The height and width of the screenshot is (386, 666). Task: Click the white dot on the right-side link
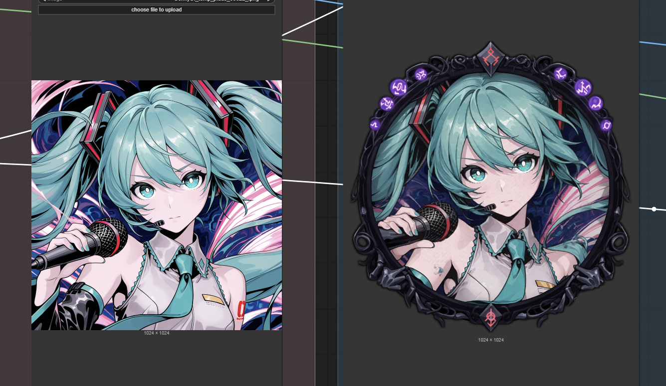pyautogui.click(x=654, y=209)
